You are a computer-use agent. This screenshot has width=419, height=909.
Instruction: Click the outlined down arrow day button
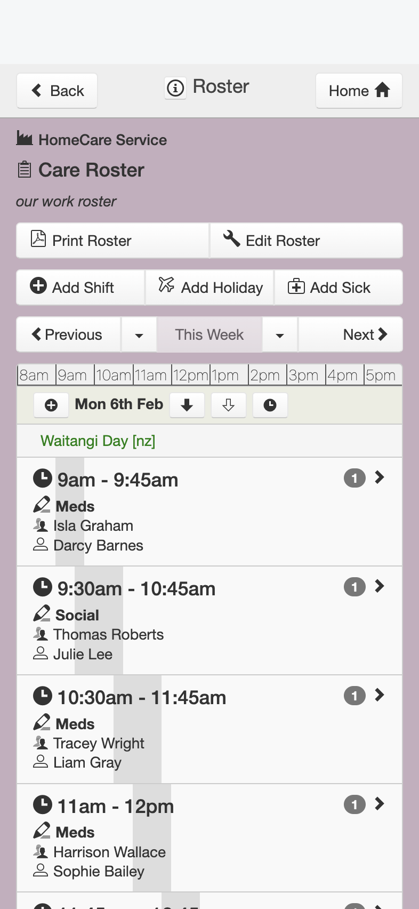[229, 405]
